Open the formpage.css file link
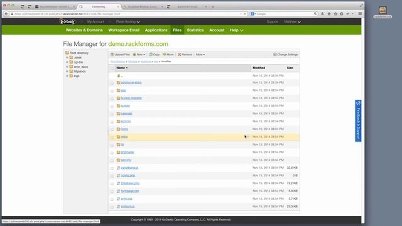Image resolution: width=402 pixels, height=226 pixels. click(130, 191)
